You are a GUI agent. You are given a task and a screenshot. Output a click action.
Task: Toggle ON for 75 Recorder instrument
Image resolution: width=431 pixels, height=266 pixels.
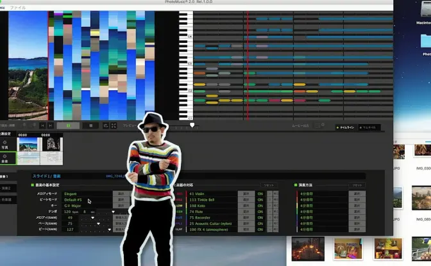[260, 217]
